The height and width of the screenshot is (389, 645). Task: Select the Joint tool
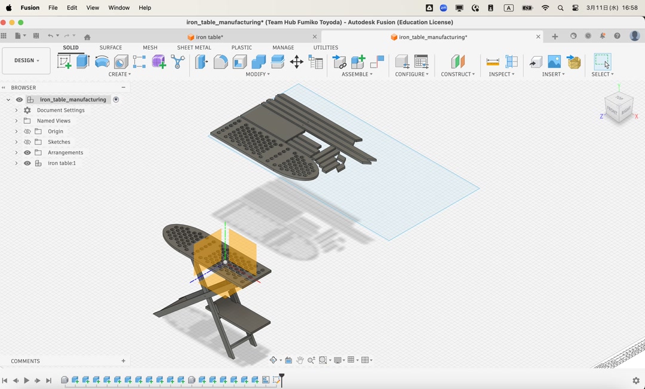tap(377, 62)
